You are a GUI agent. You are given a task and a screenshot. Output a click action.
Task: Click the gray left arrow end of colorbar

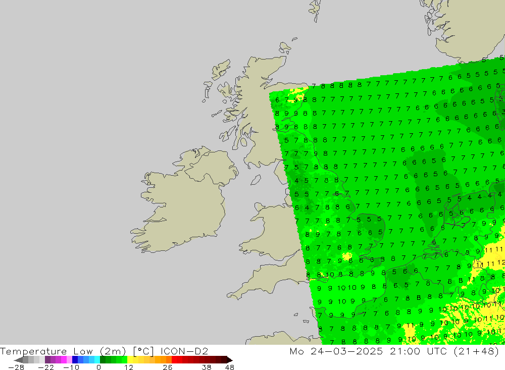click(x=18, y=360)
